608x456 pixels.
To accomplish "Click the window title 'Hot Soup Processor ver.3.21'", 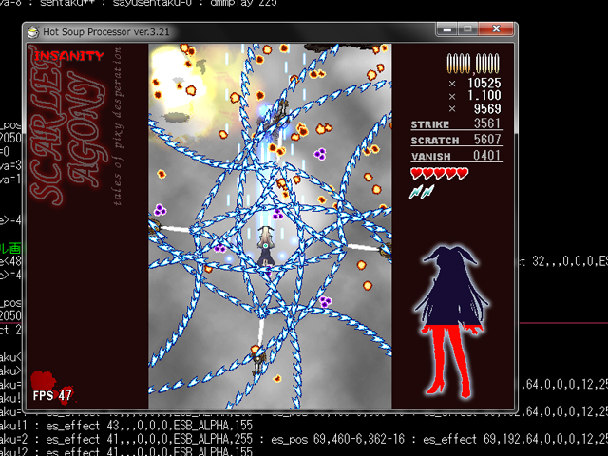I will 106,31.
